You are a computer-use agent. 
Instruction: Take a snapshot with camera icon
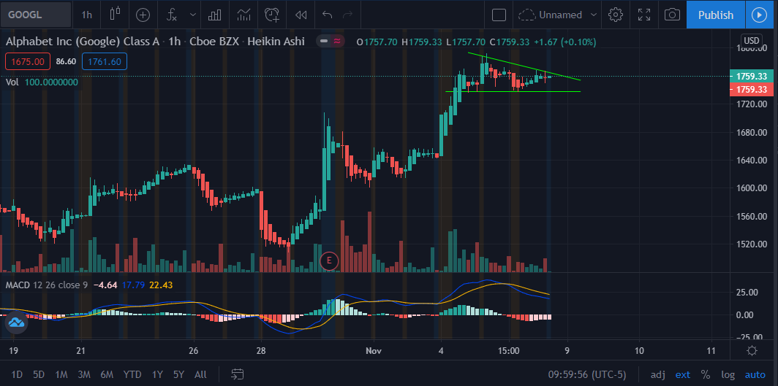click(x=672, y=15)
